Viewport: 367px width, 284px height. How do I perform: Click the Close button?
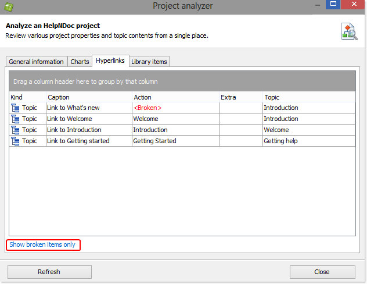click(x=322, y=272)
